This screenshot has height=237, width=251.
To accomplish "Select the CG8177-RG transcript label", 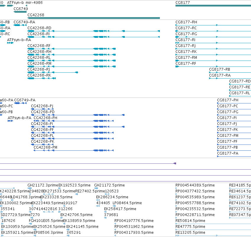I will tap(186, 34).
